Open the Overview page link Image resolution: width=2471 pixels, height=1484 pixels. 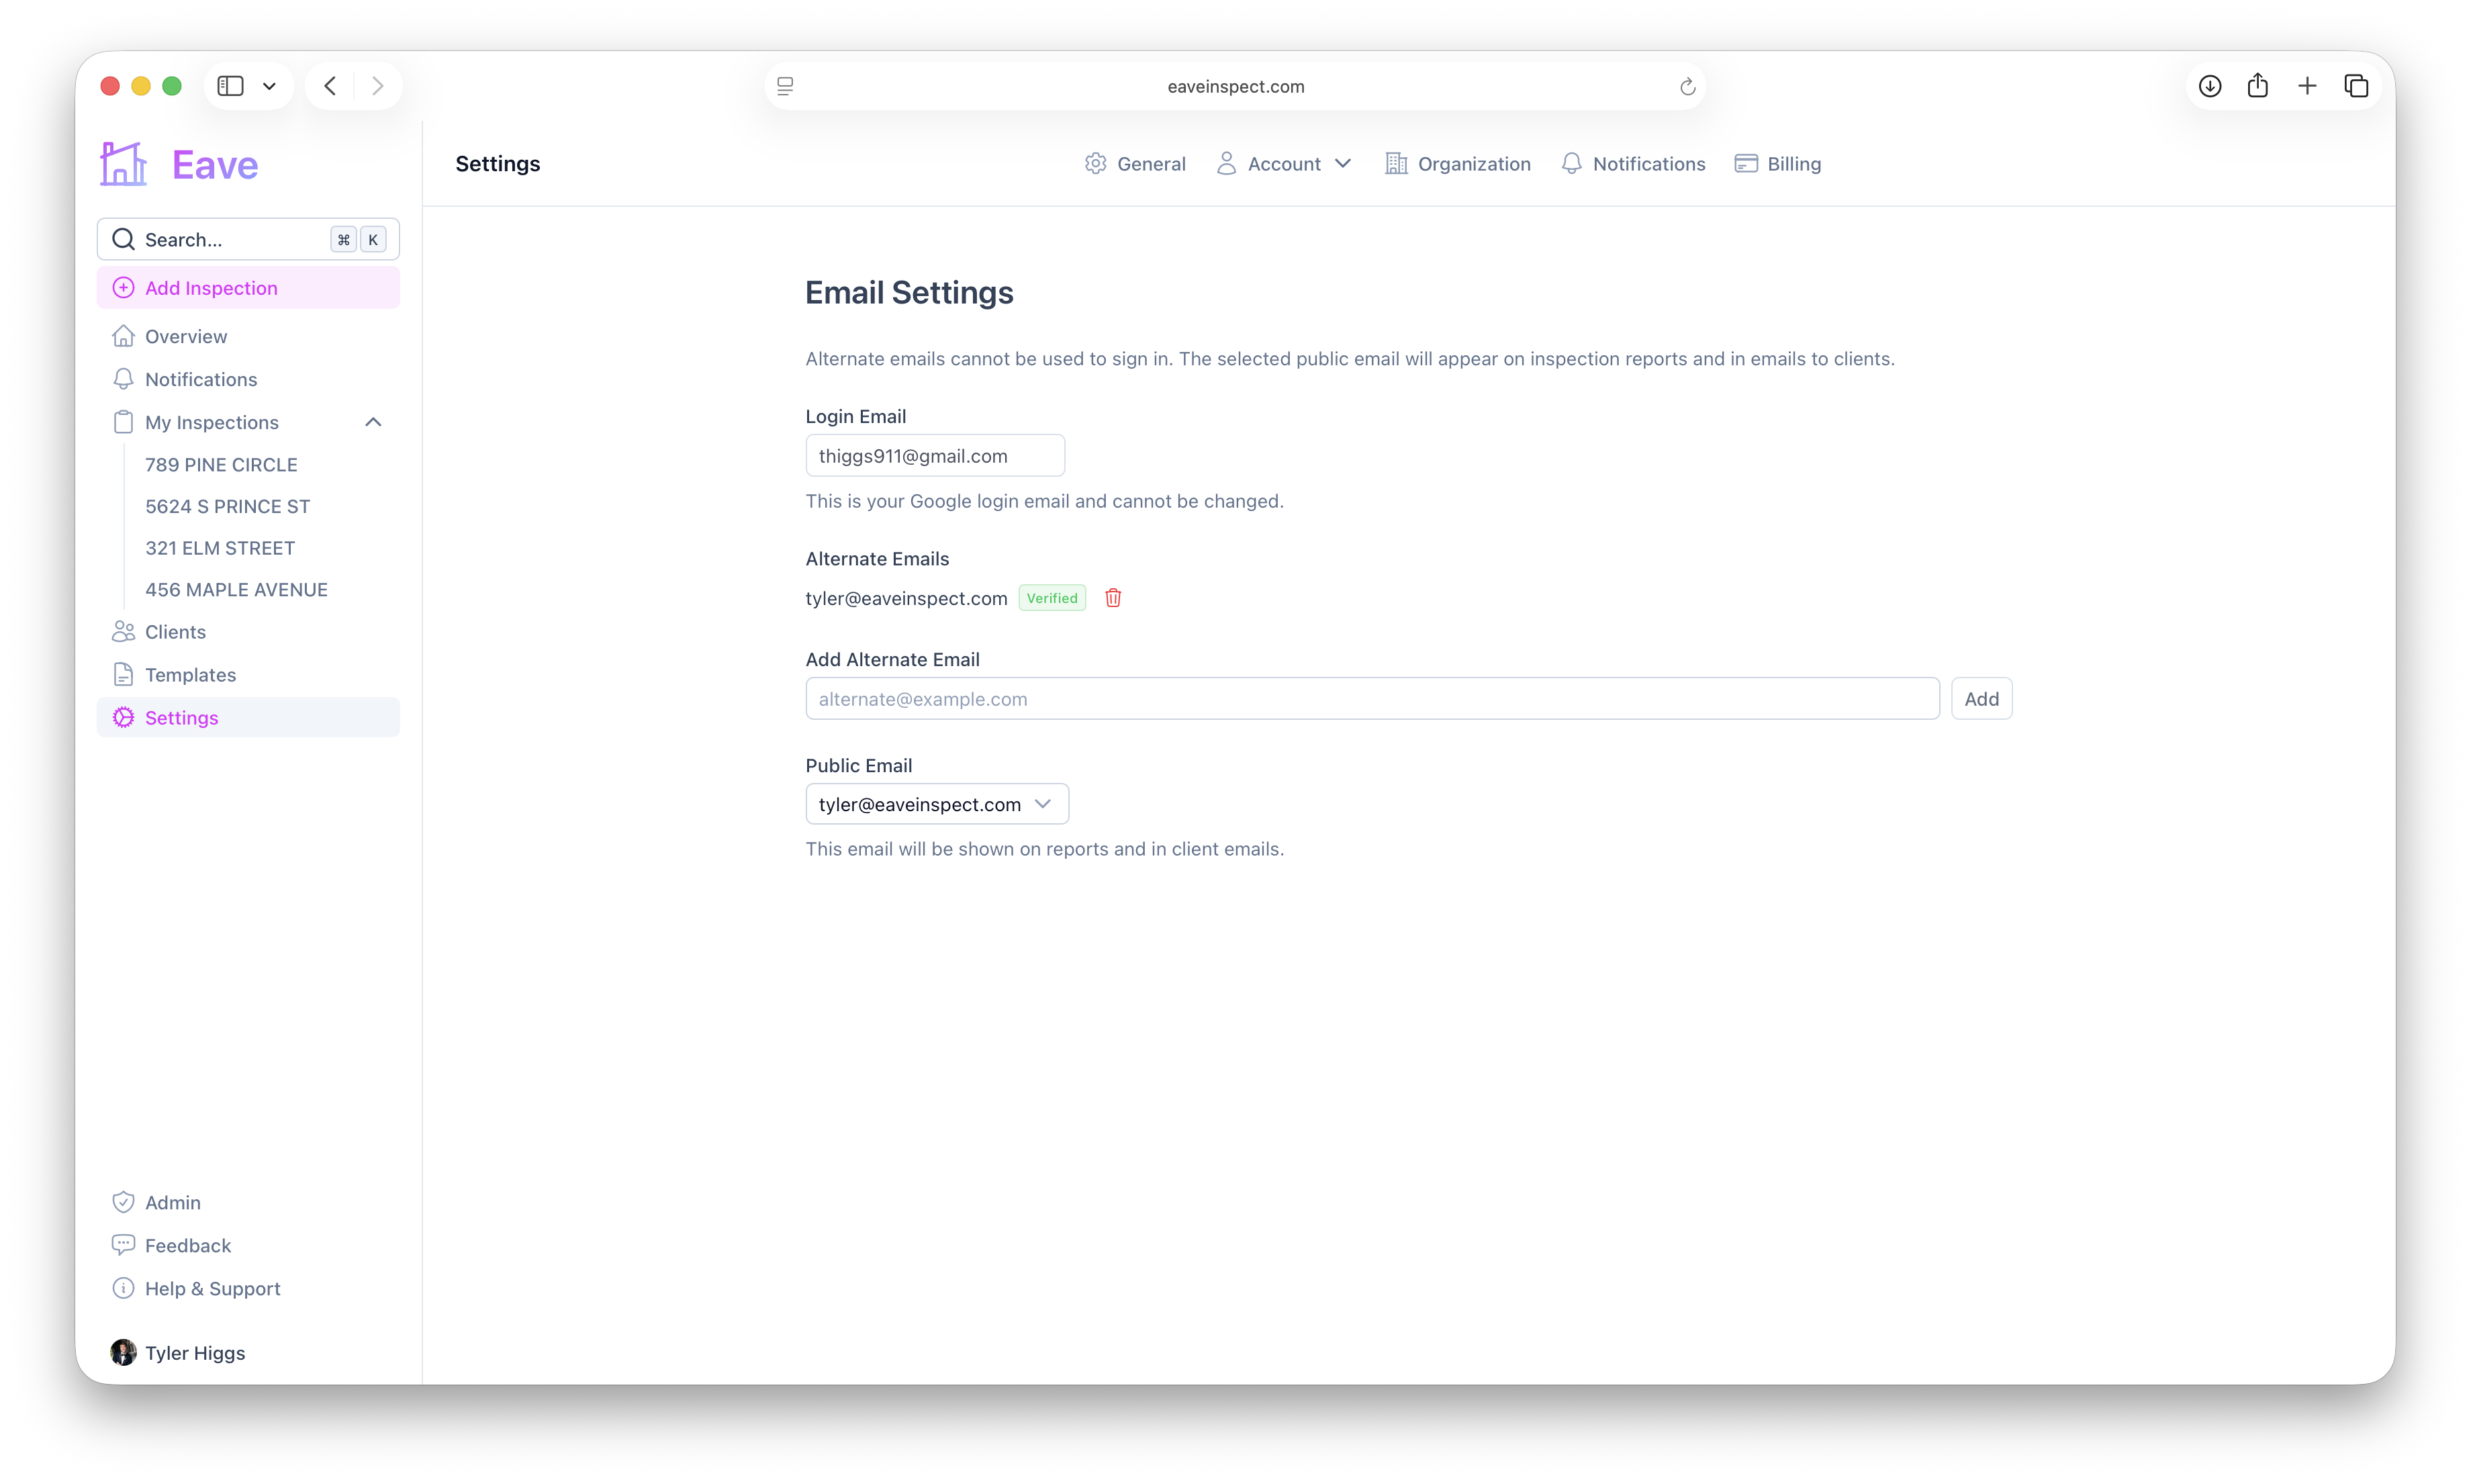pyautogui.click(x=248, y=336)
